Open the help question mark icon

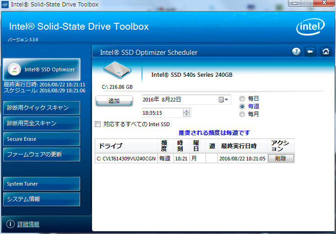[x=296, y=52]
